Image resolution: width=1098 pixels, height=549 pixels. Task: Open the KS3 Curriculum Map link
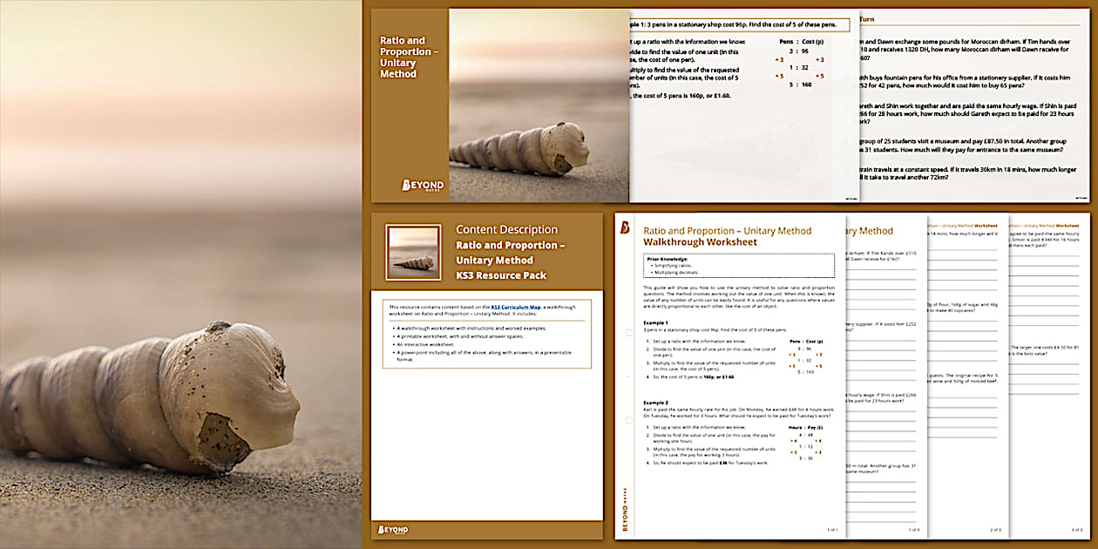coord(518,307)
